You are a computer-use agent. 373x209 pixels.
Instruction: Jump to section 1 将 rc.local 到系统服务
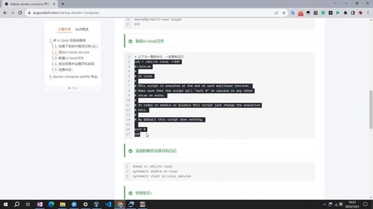(68, 40)
